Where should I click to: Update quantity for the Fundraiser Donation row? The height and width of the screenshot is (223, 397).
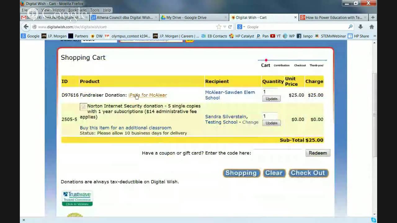click(x=271, y=99)
